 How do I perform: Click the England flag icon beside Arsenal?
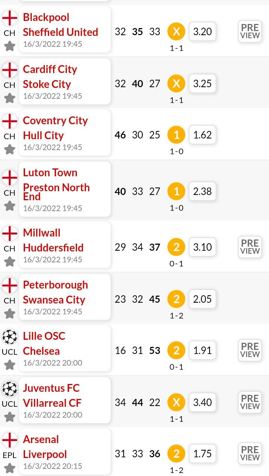(x=10, y=440)
